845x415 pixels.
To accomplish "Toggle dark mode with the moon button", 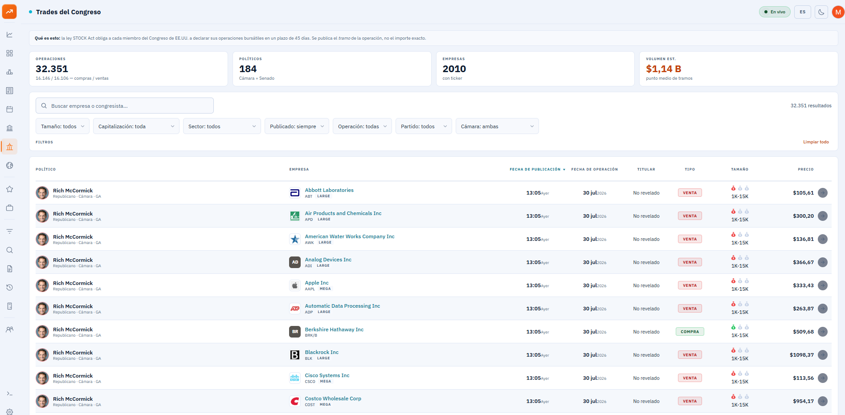I will pos(821,12).
